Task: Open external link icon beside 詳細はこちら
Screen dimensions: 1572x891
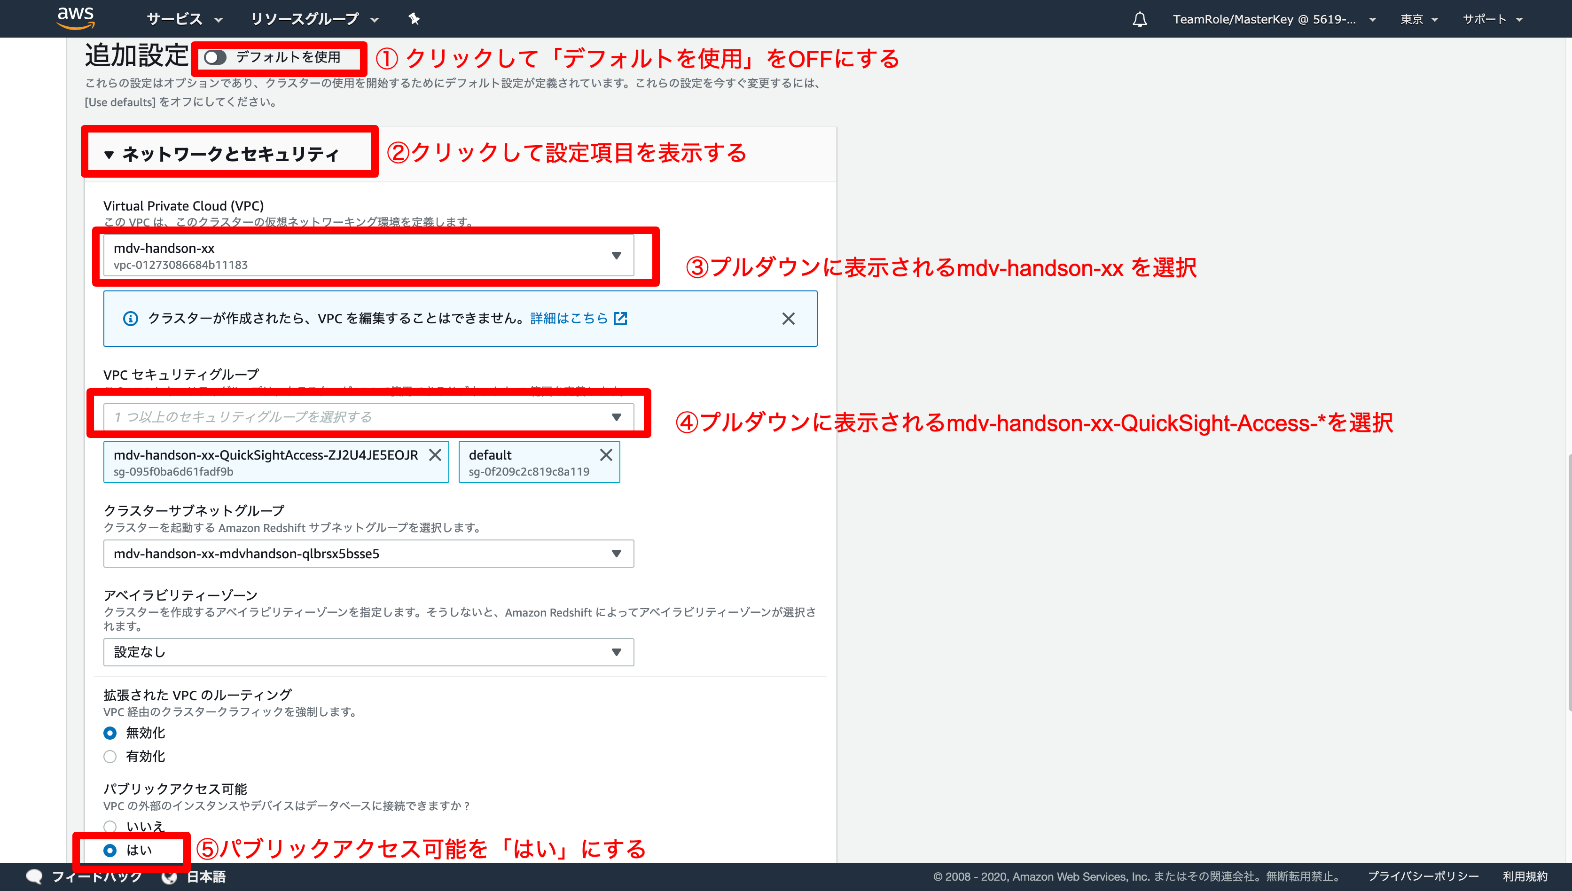Action: click(x=620, y=318)
